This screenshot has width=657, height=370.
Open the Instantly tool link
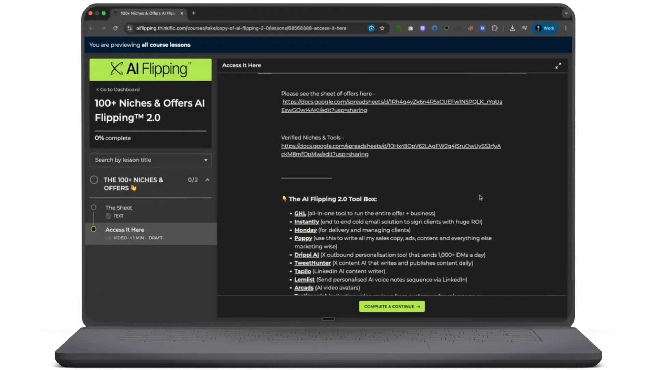[306, 222]
